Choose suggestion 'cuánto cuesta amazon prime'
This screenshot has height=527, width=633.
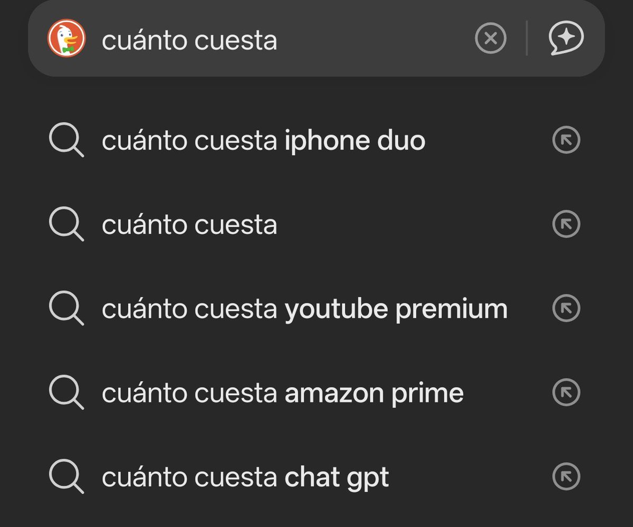pos(316,393)
